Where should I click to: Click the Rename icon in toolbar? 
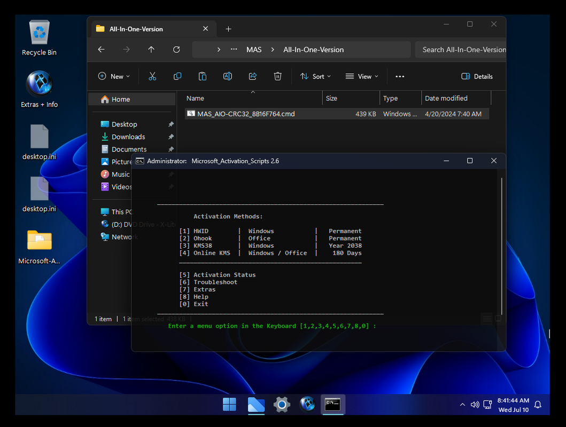228,76
